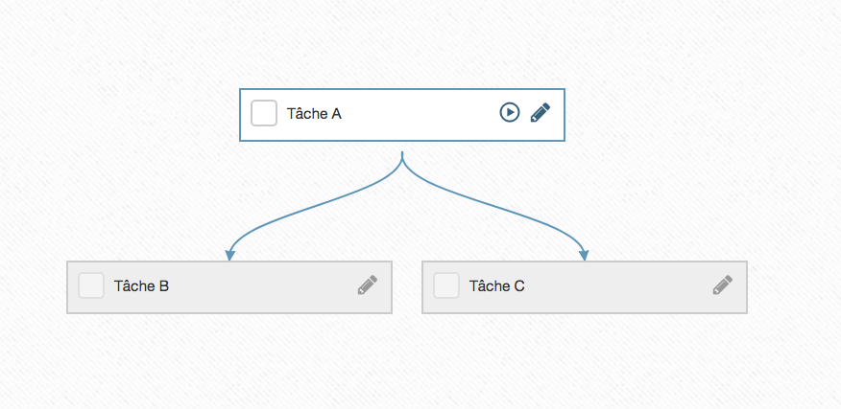Image resolution: width=841 pixels, height=409 pixels.
Task: Open the pencil editor for Tâche B
Action: pos(368,284)
